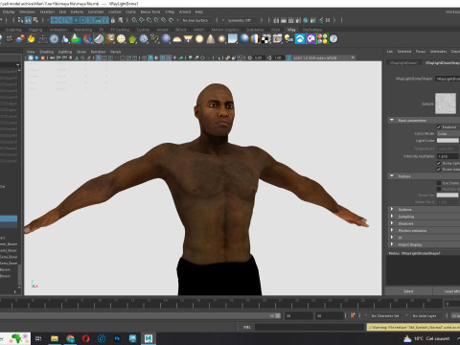Click the V-Ray clipper plane shelf icon
The height and width of the screenshot is (345, 460).
tap(99, 39)
